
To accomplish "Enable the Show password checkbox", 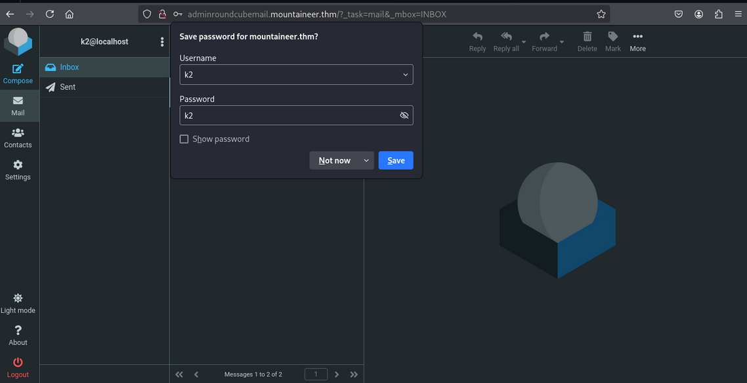I will tap(184, 139).
